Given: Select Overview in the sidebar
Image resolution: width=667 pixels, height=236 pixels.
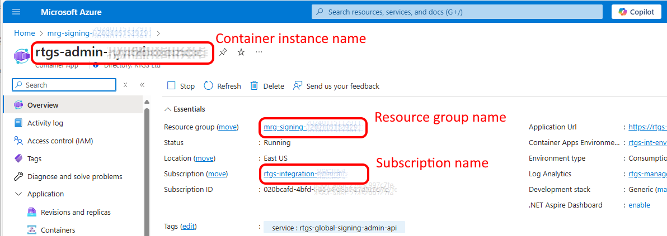Looking at the screenshot, I should point(73,105).
